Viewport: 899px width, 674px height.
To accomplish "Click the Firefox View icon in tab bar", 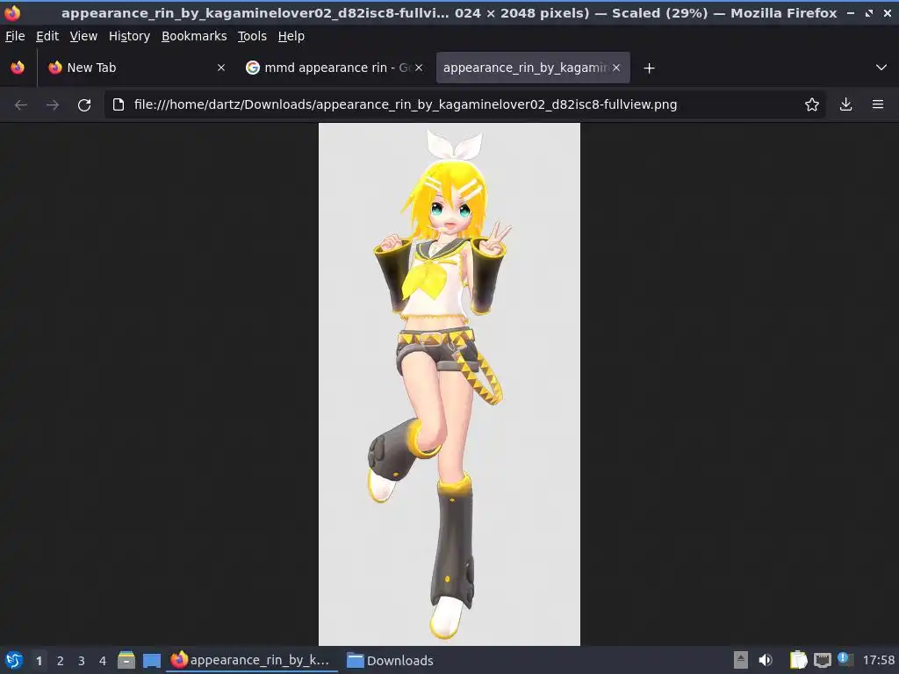I will tap(18, 68).
